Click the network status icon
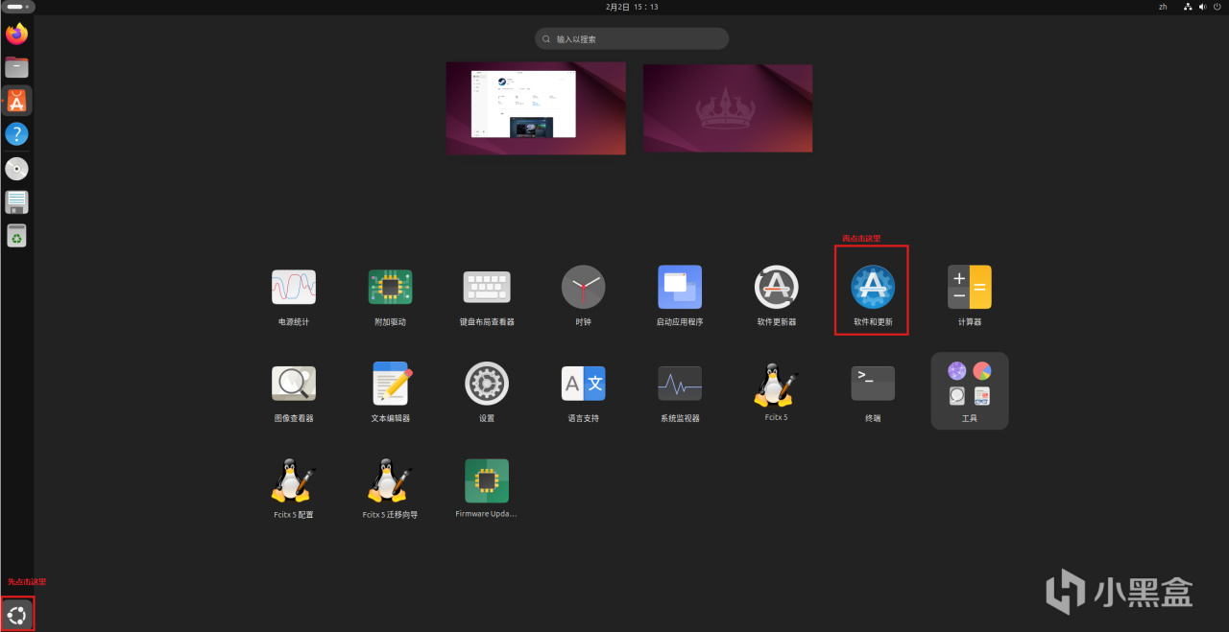The image size is (1229, 632). point(1188,7)
